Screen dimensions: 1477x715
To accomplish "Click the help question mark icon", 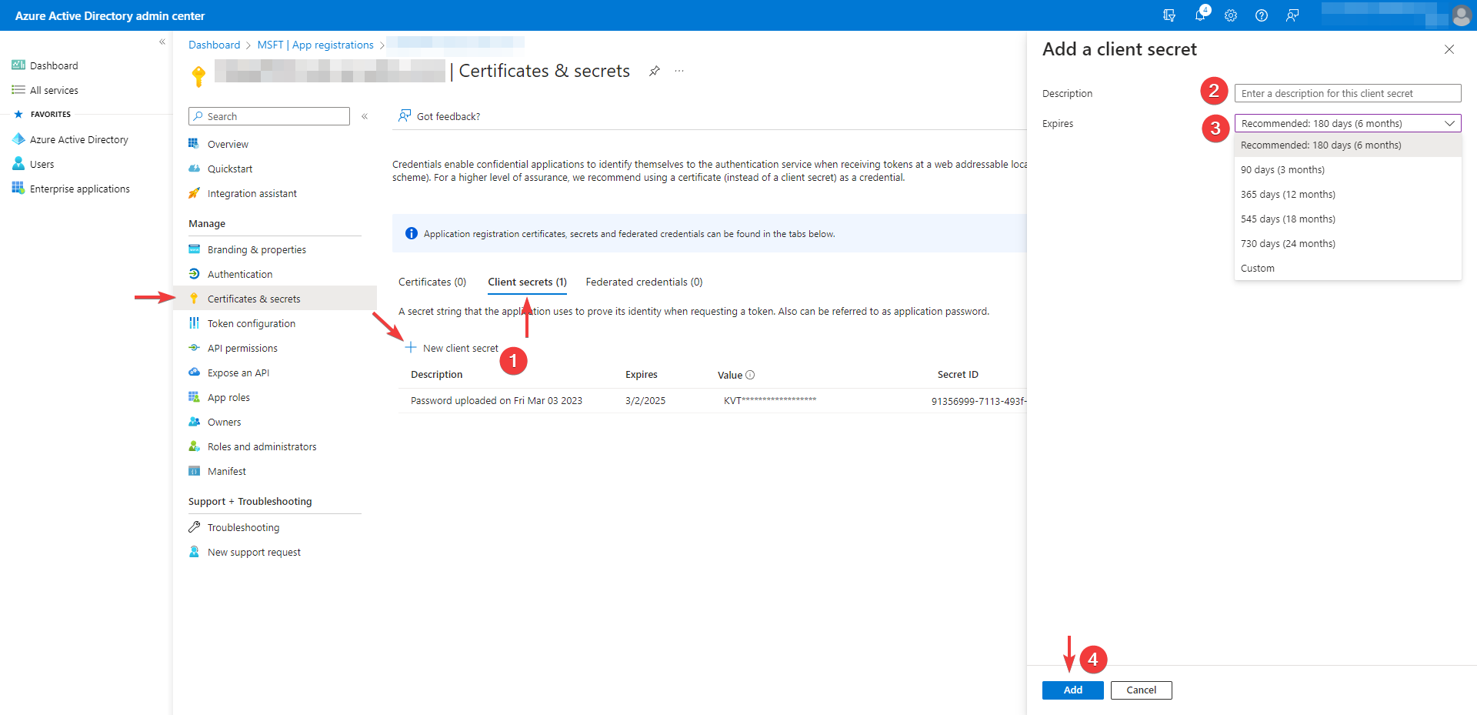I will click(1262, 15).
